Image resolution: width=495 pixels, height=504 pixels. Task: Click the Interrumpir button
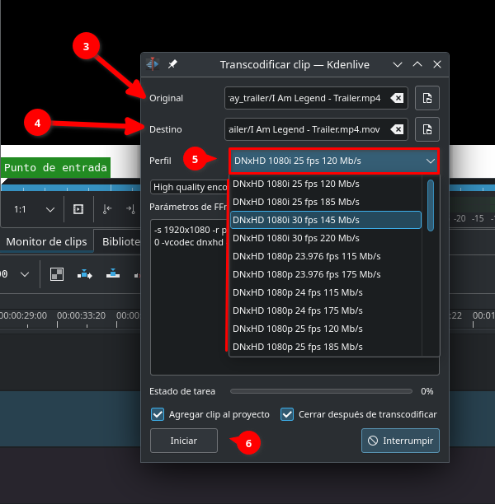tap(400, 441)
